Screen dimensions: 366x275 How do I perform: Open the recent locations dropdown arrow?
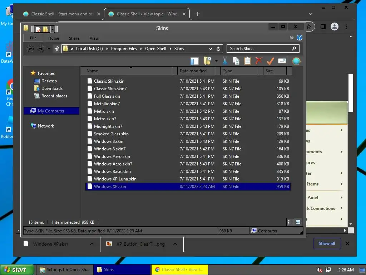coord(49,49)
